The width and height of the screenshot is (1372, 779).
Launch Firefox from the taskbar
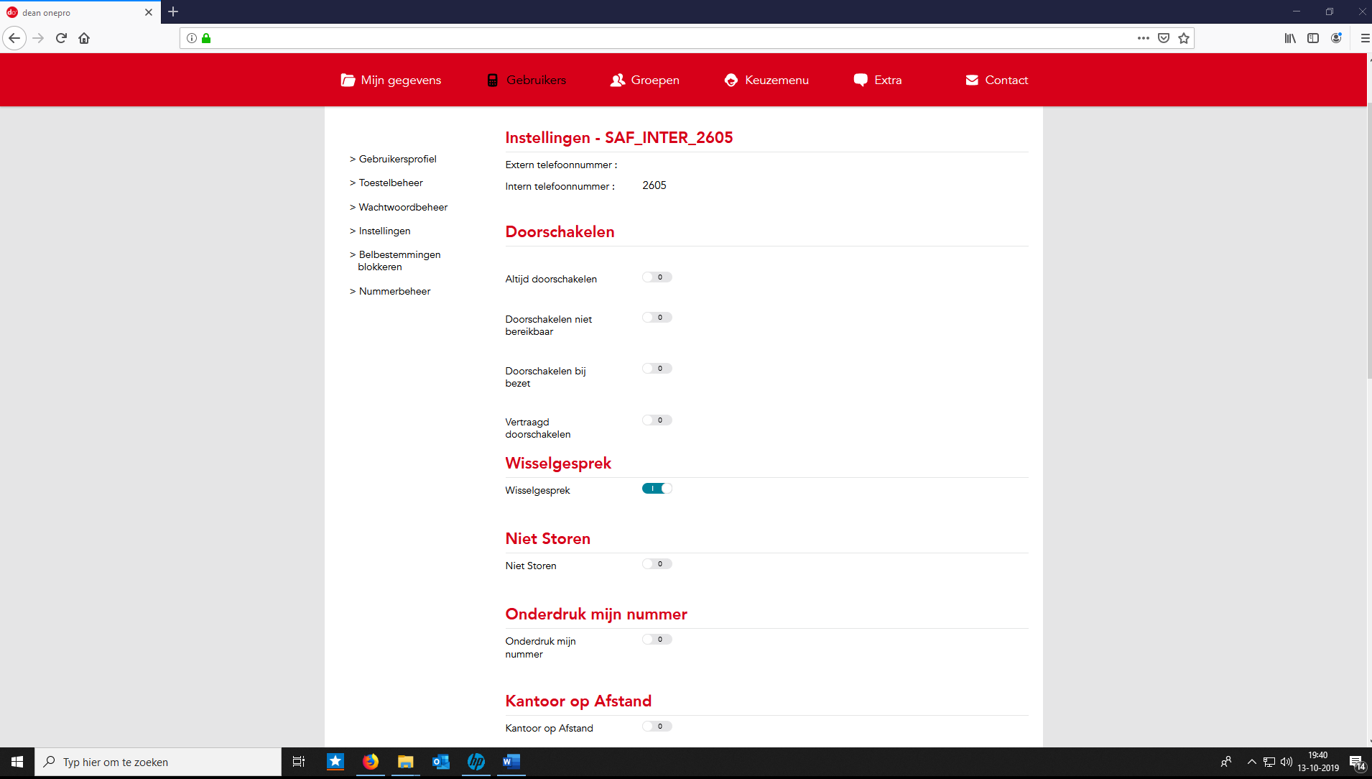point(371,762)
